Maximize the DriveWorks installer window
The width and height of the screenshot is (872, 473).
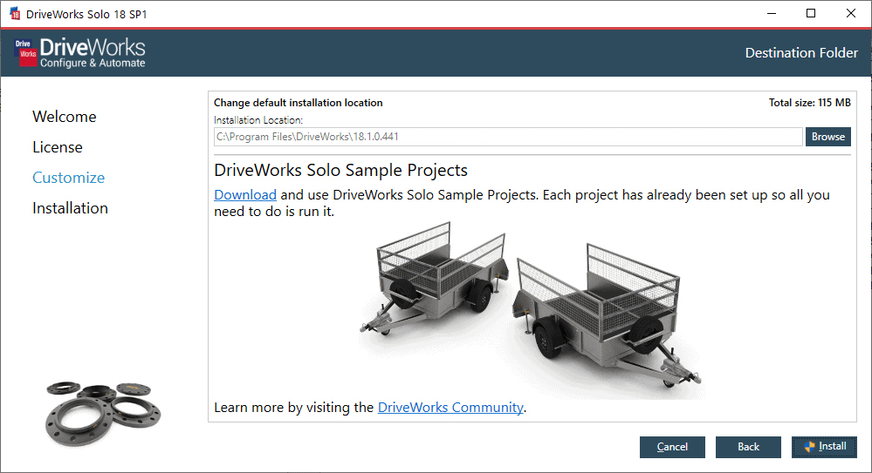point(811,13)
